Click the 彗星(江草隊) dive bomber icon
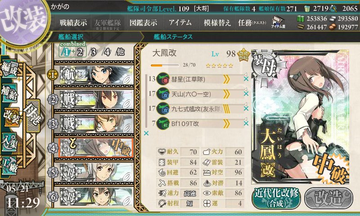360x216 pixels. 163,79
